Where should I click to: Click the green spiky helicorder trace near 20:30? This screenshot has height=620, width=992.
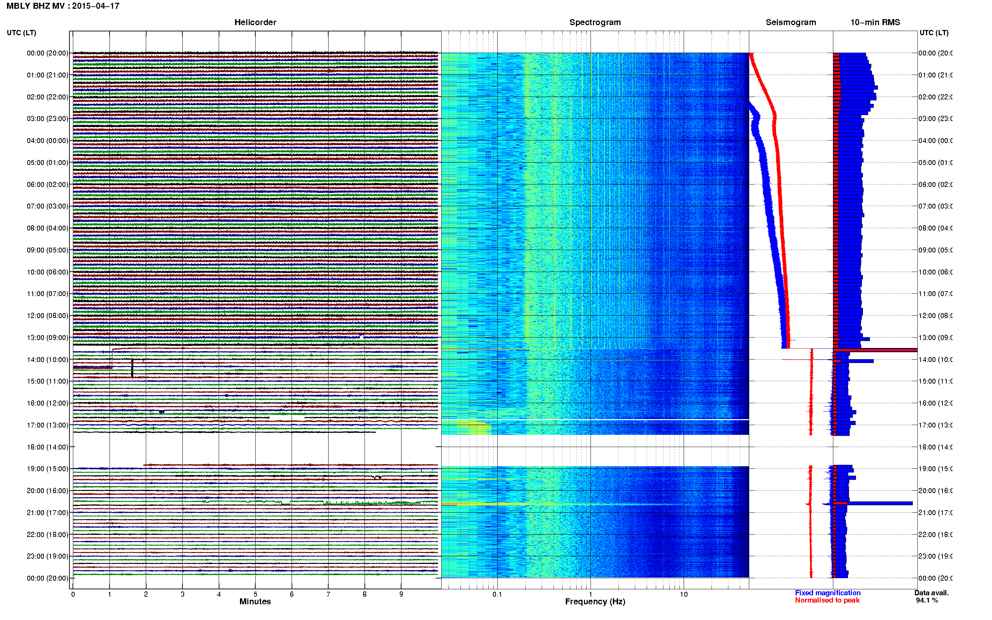click(255, 502)
